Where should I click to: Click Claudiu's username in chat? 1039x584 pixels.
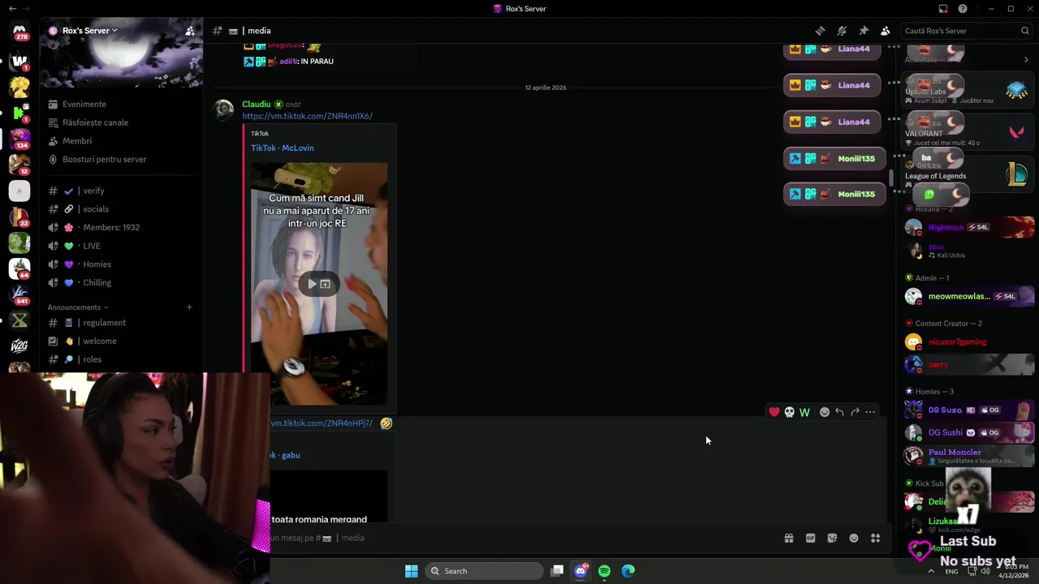[x=257, y=104]
